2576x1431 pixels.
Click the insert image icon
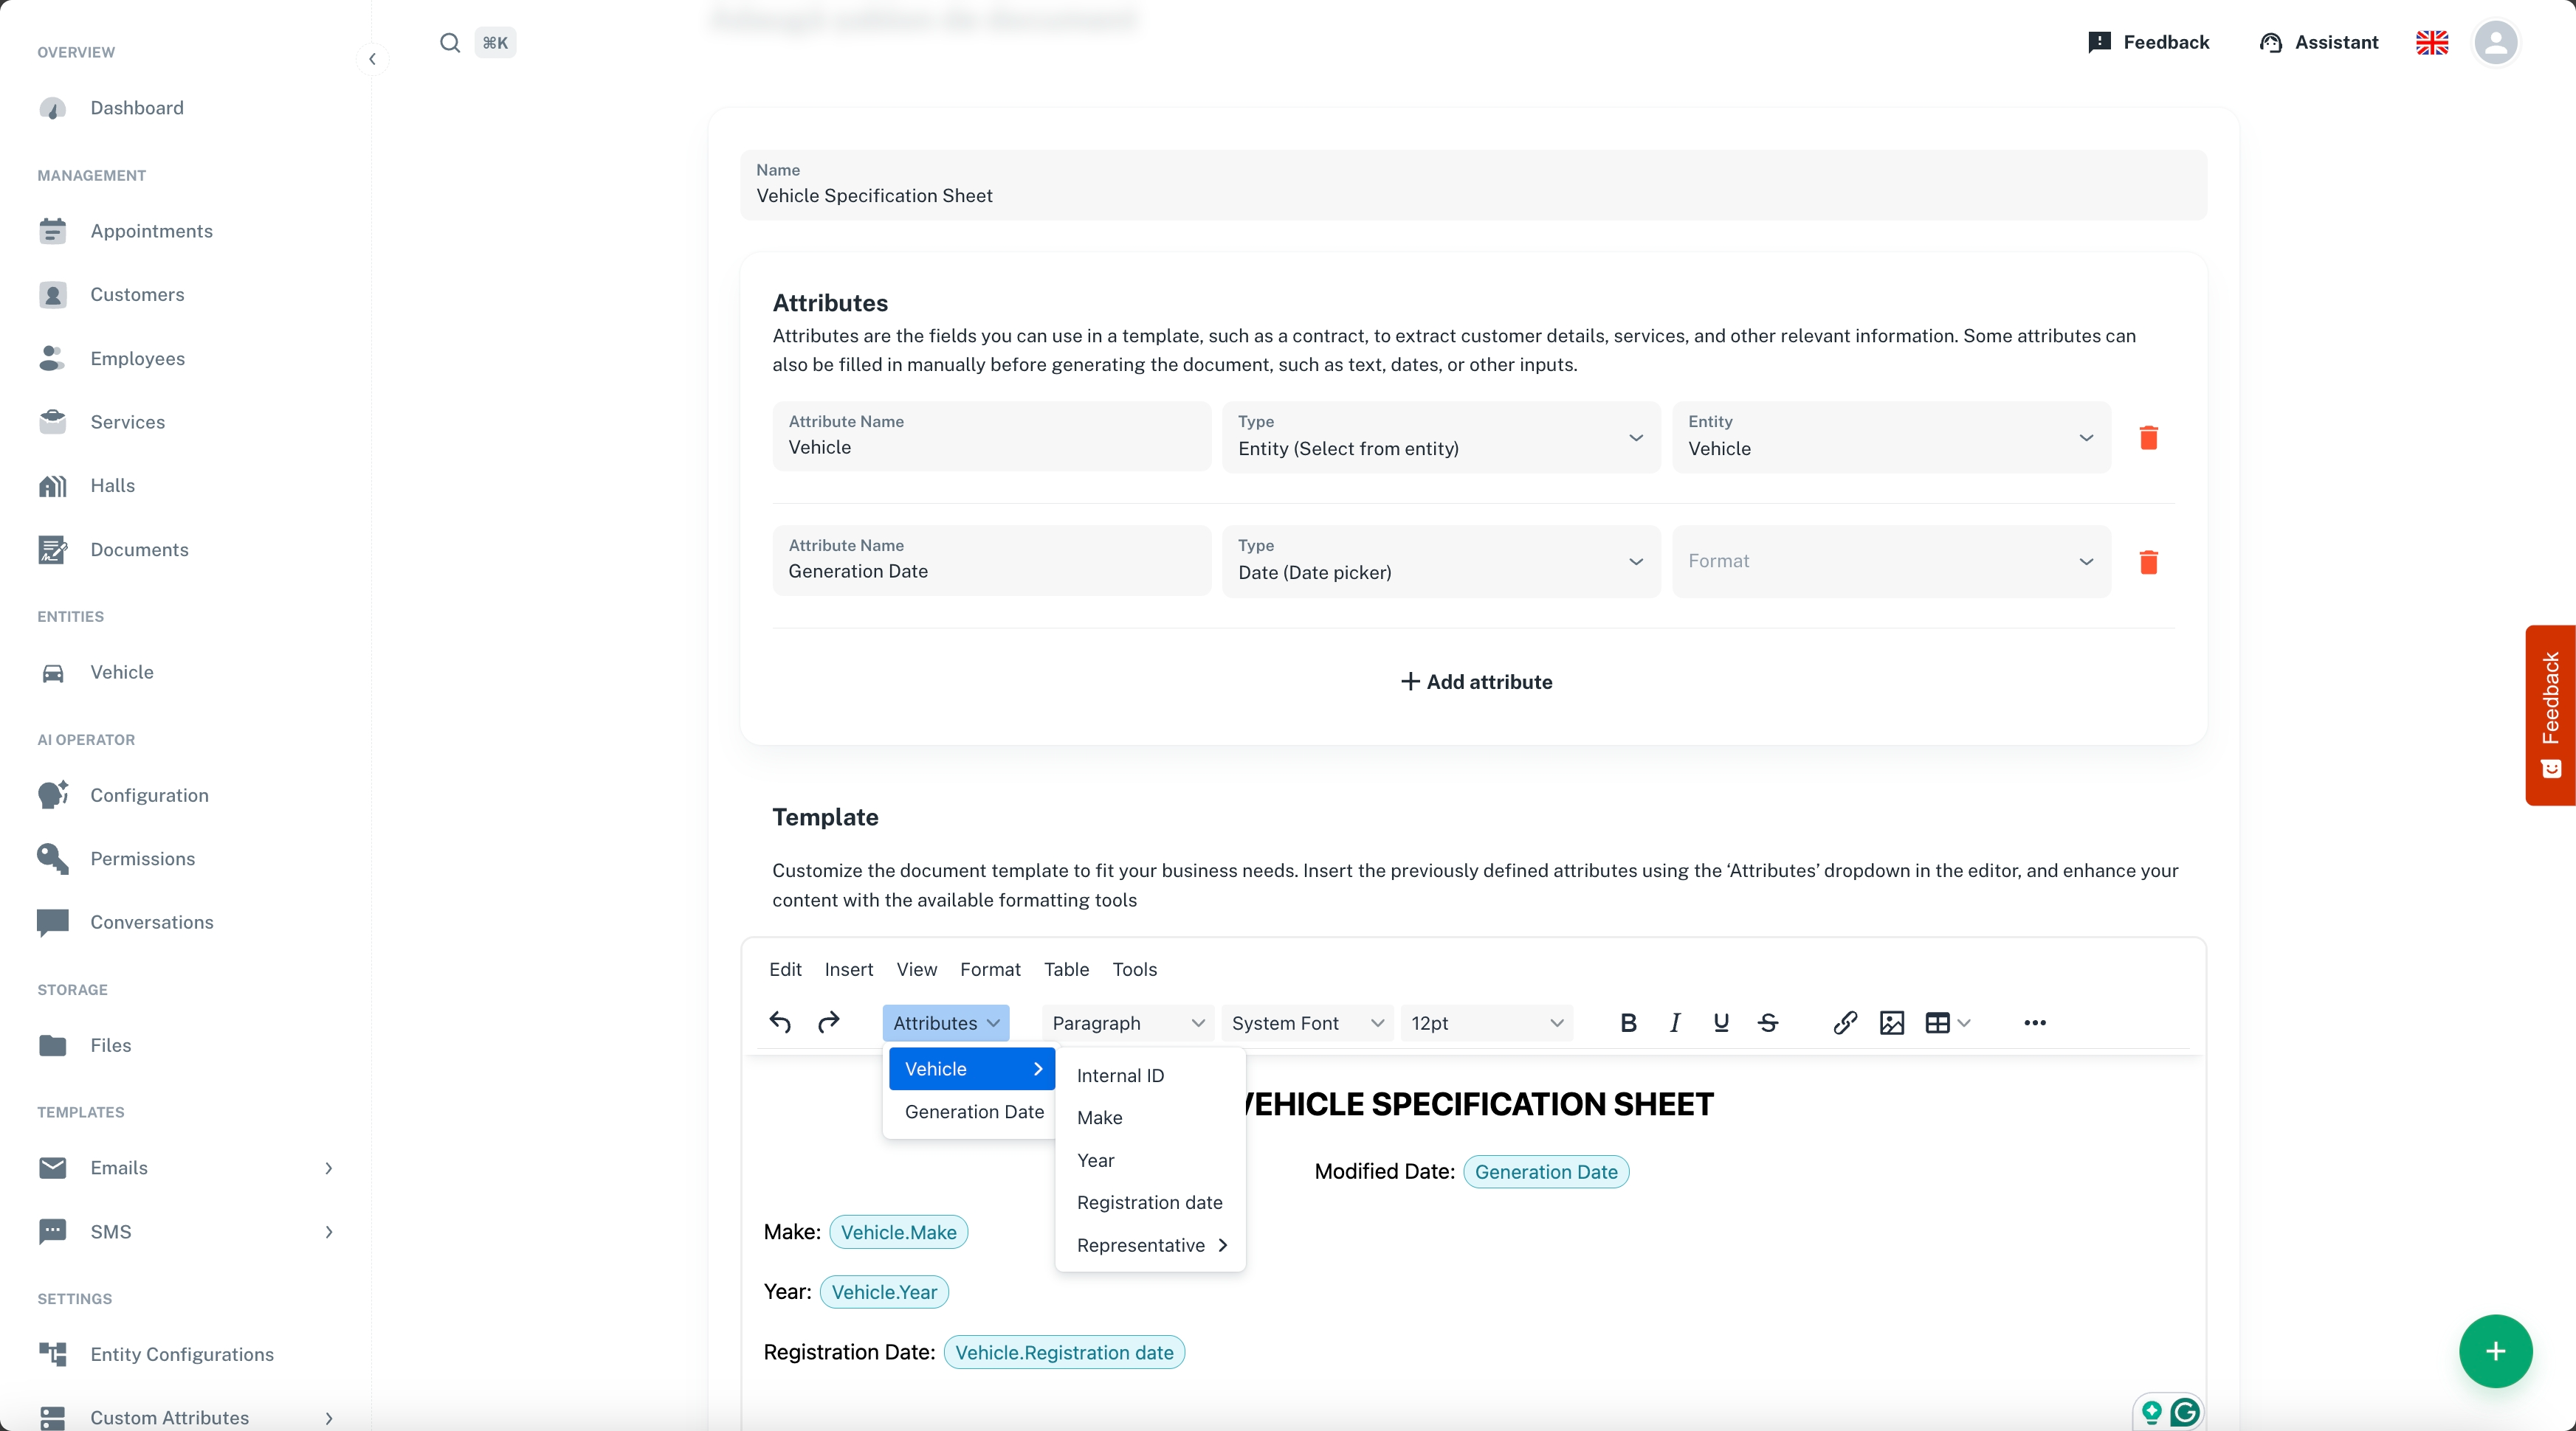click(1892, 1022)
